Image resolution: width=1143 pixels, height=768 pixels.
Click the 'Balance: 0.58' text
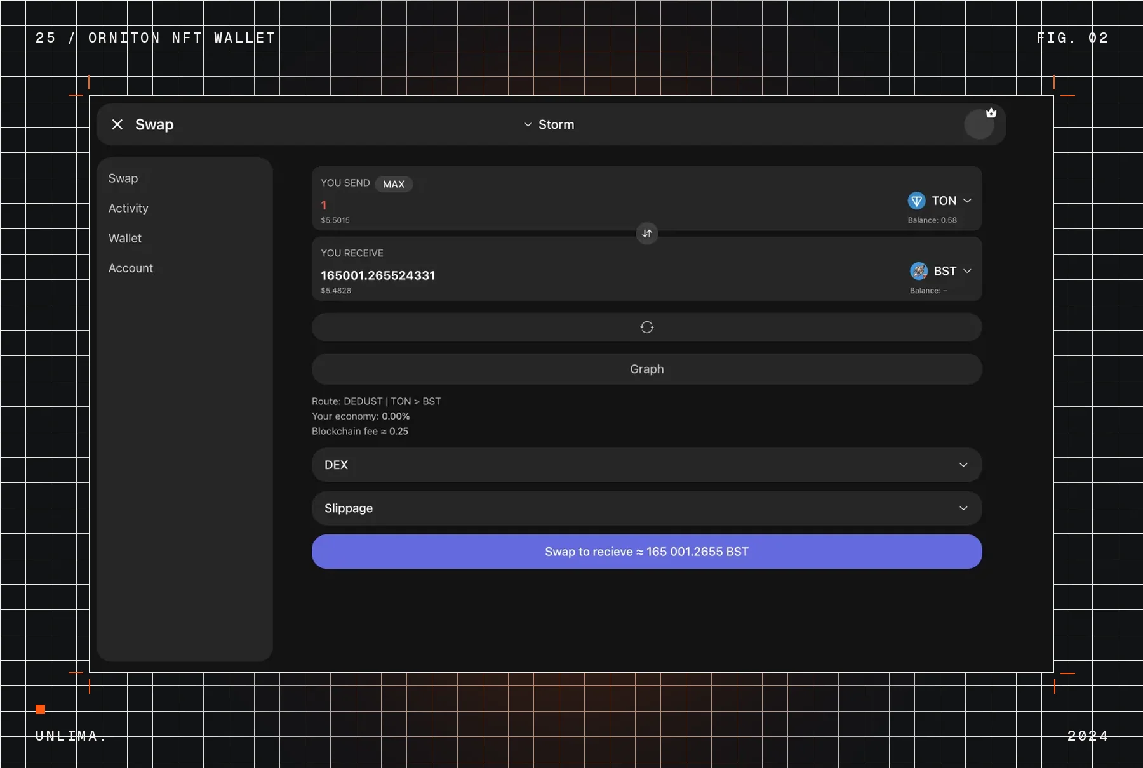coord(932,220)
